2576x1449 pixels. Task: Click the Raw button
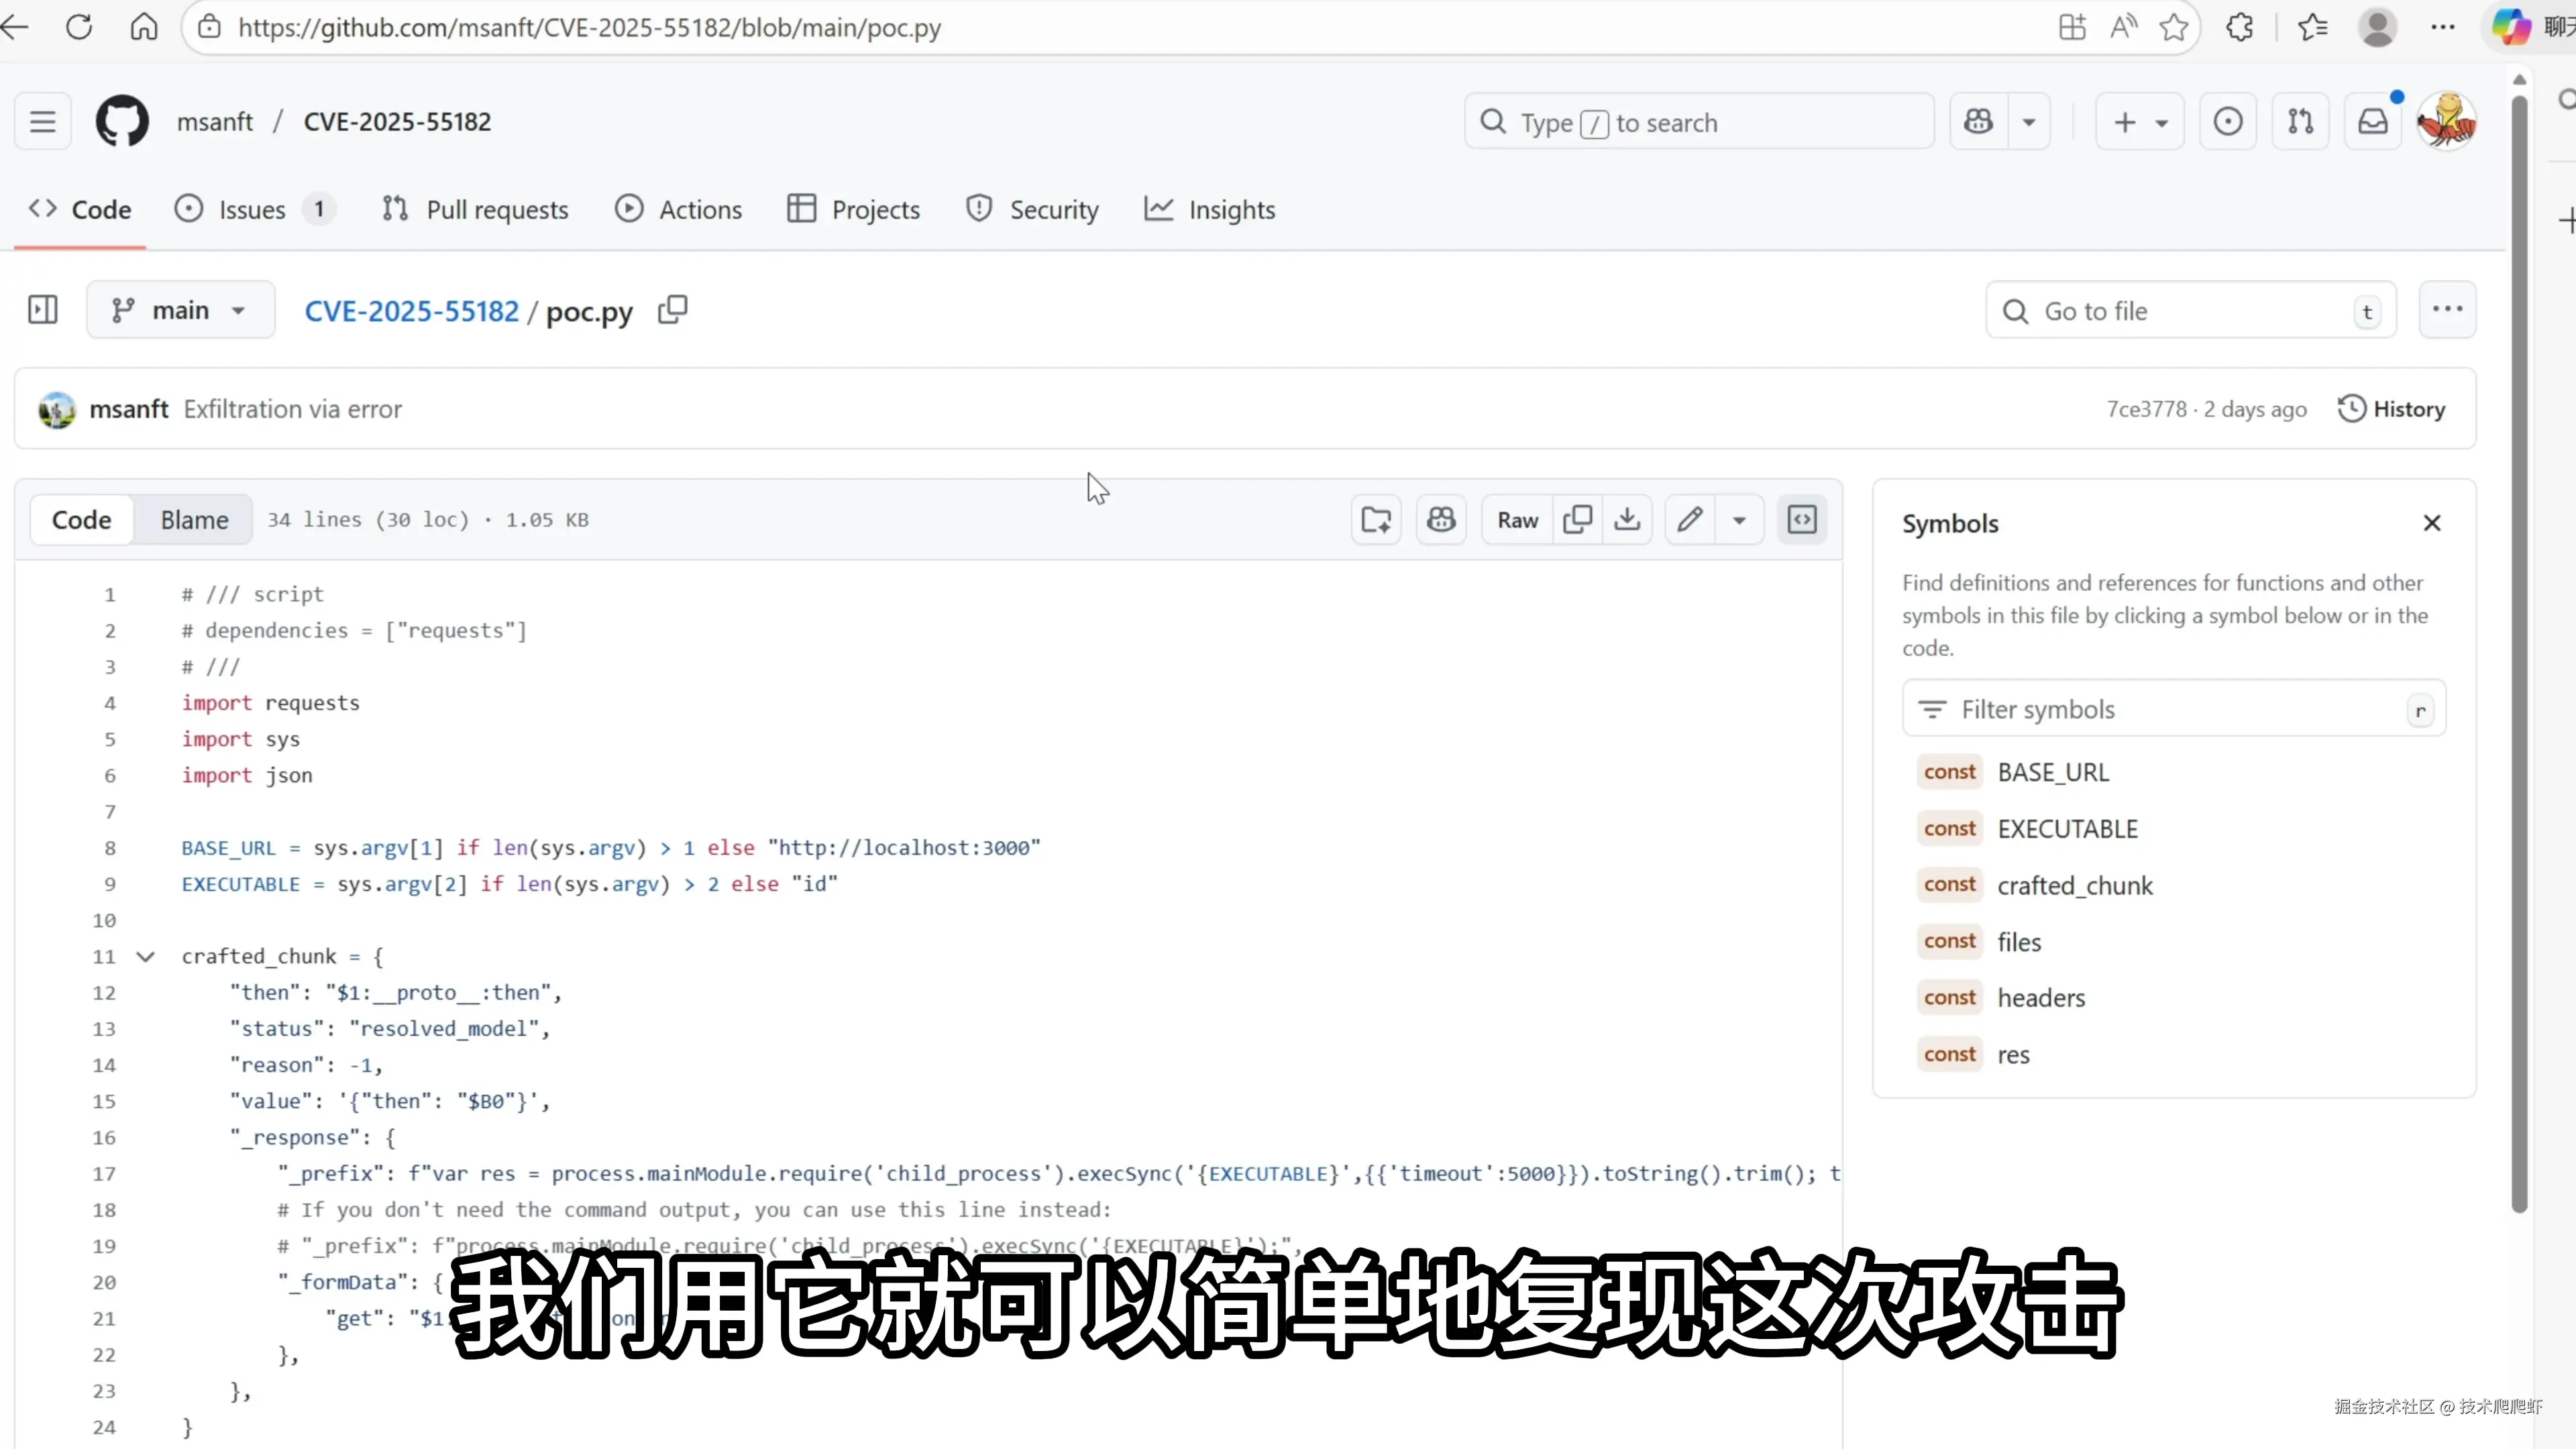click(1517, 519)
